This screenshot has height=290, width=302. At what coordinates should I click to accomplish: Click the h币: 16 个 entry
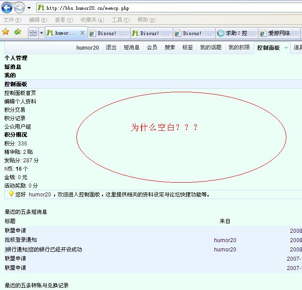click(16, 169)
